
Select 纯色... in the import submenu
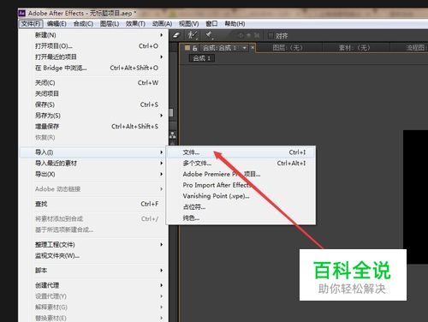(x=241, y=218)
